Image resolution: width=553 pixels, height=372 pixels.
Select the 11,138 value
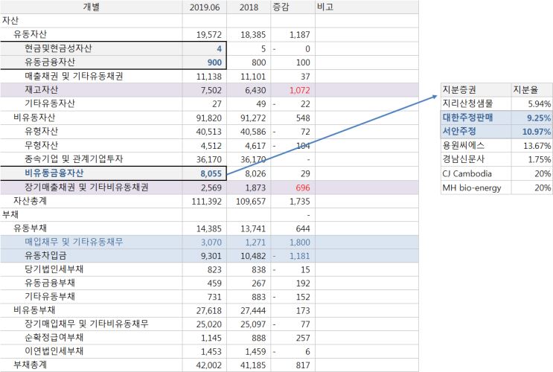click(x=209, y=76)
